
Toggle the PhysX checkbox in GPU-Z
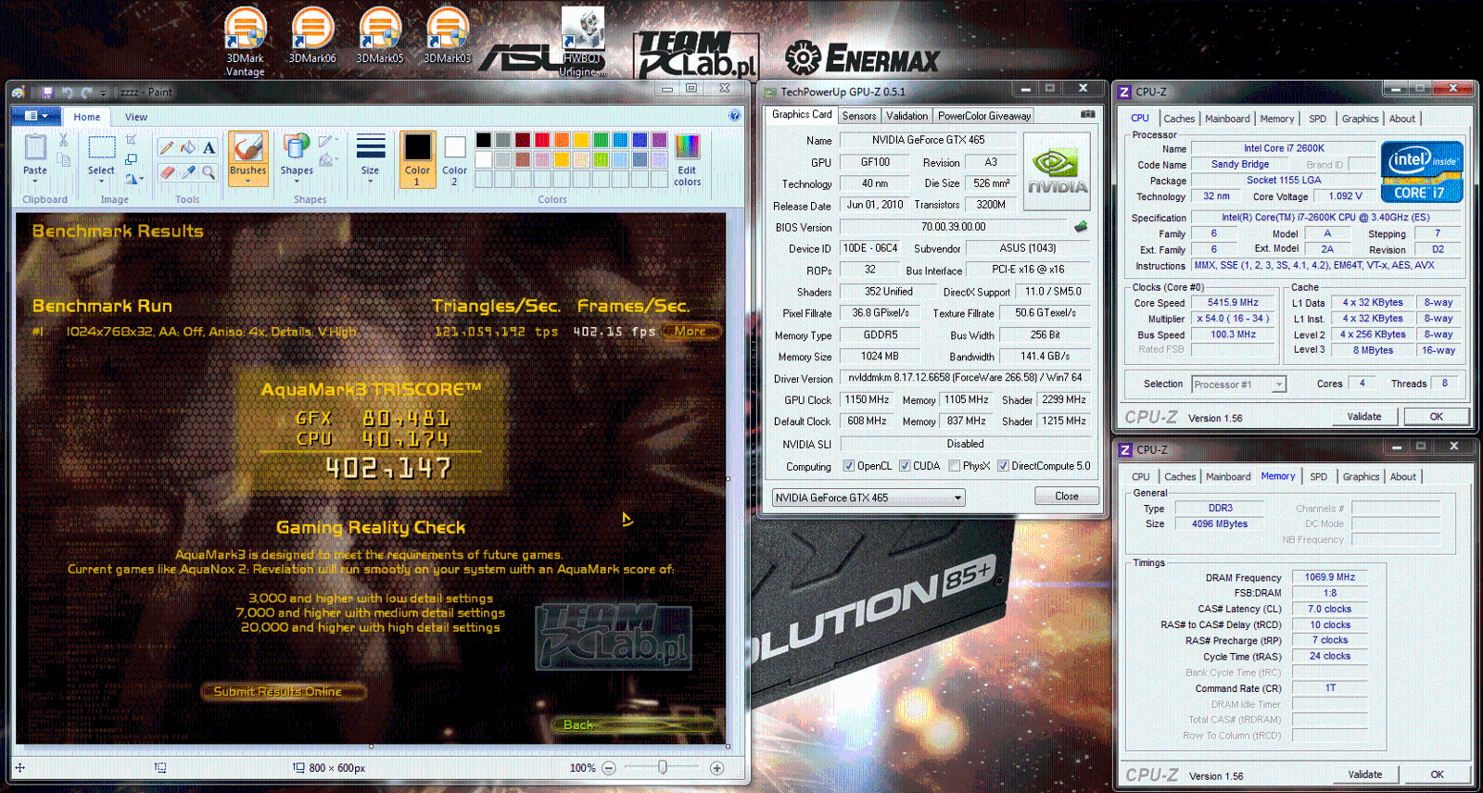tap(955, 466)
